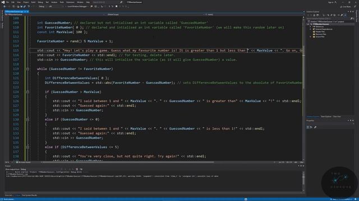This screenshot has width=359, height=201.
Task: Toggle bookmark toolbar icon
Action: (116, 6)
